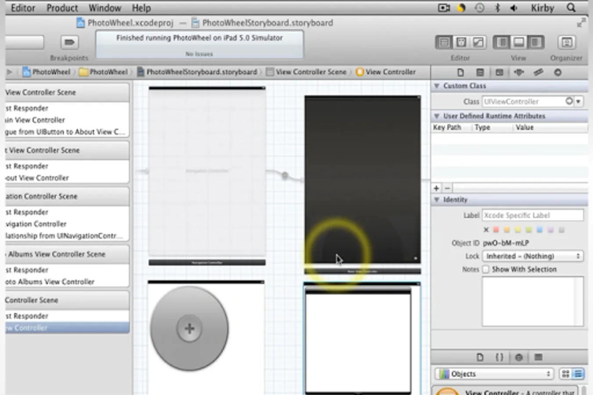593x395 pixels.
Task: Switch the Object library to grid view
Action: [x=566, y=373]
